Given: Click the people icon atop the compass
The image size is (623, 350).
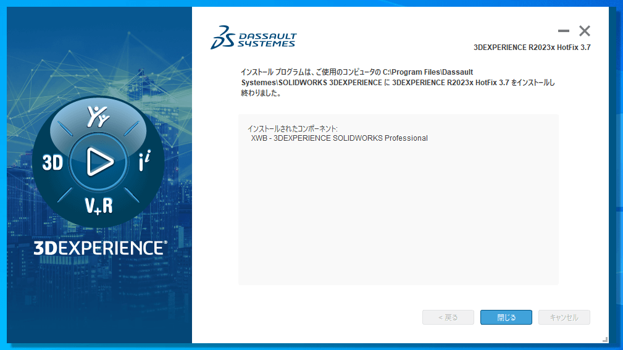Looking at the screenshot, I should 98,117.
